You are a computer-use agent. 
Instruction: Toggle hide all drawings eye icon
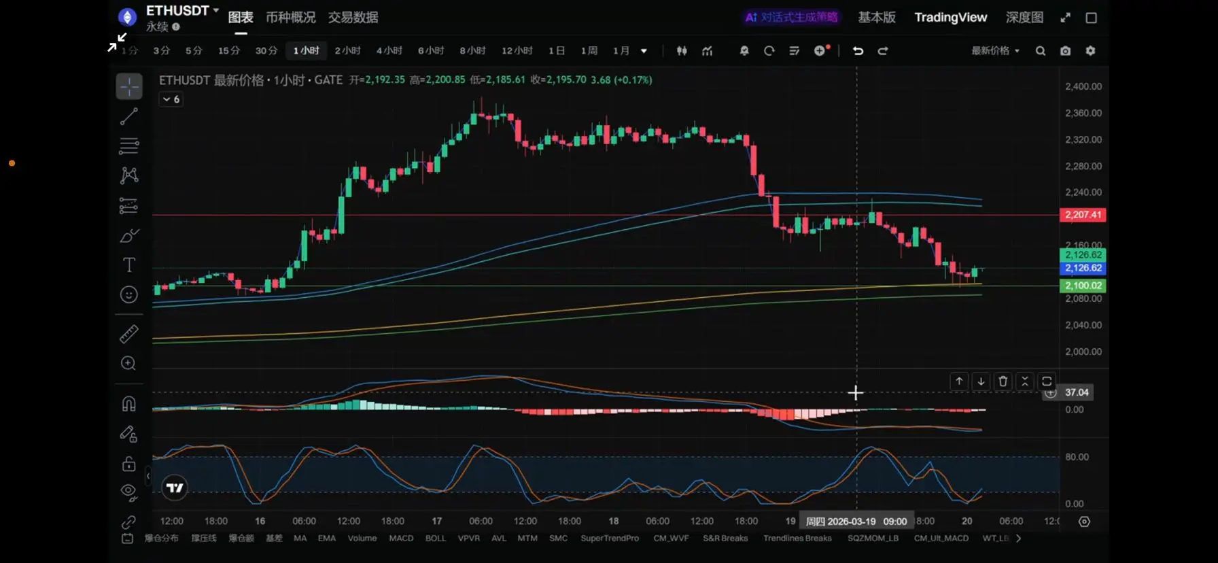(128, 492)
